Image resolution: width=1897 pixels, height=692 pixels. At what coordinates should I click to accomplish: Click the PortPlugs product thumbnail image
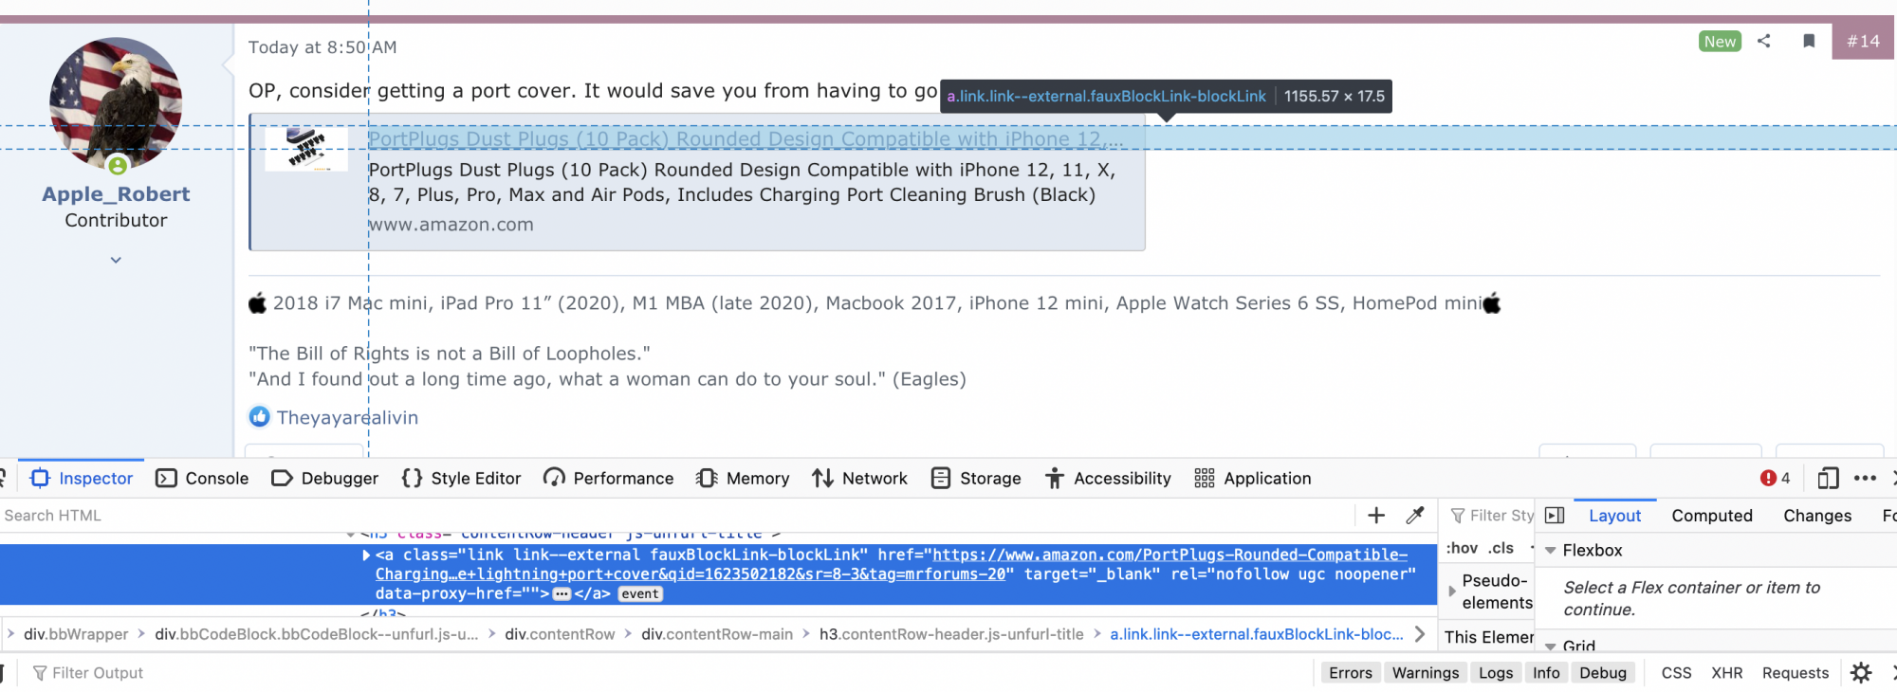(305, 149)
